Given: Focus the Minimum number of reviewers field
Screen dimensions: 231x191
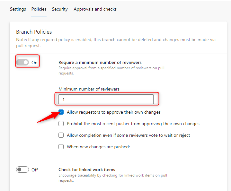Looking at the screenshot, I should coord(106,100).
